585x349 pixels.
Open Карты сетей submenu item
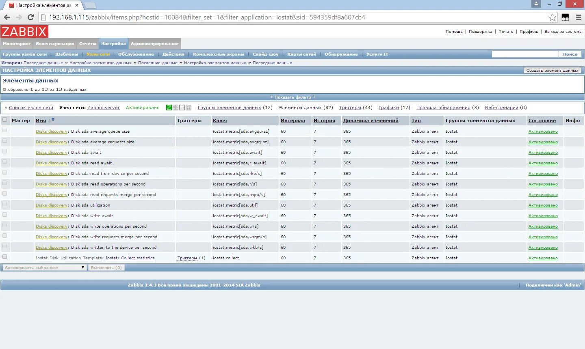click(x=301, y=54)
